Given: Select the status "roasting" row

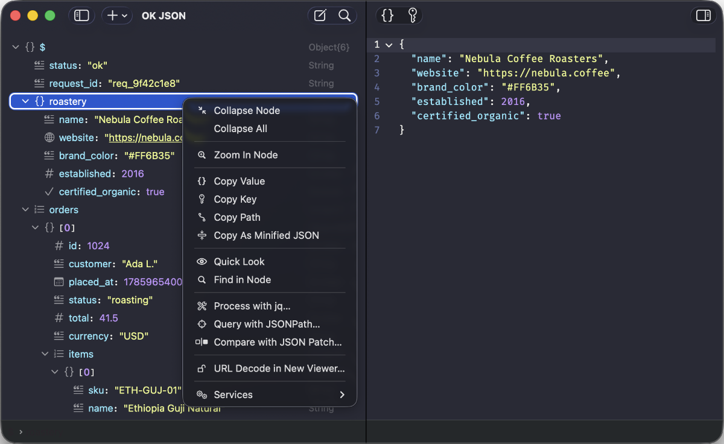Looking at the screenshot, I should click(97, 300).
